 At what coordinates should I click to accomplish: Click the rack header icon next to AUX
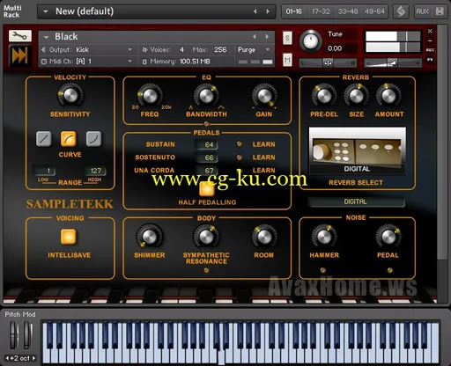pyautogui.click(x=440, y=11)
